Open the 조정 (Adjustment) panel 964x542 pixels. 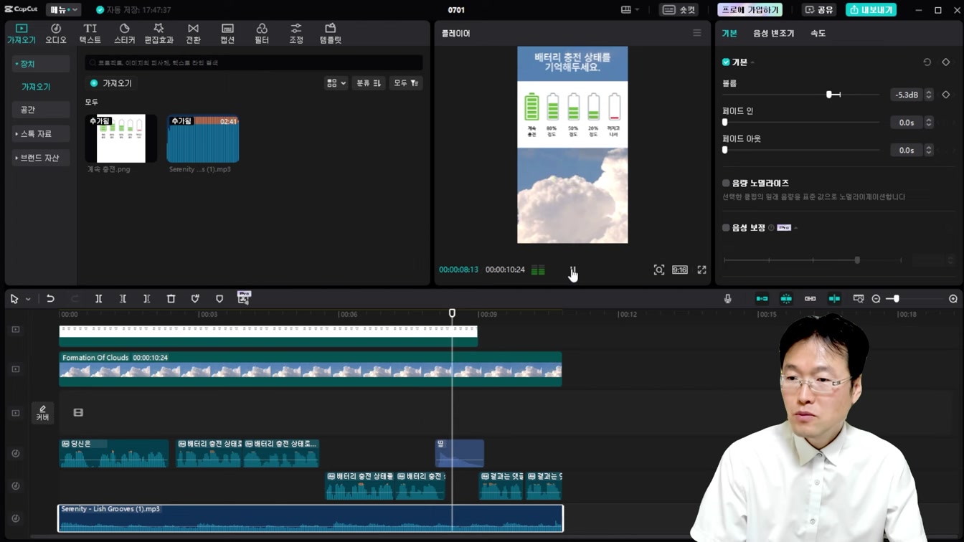pos(296,33)
